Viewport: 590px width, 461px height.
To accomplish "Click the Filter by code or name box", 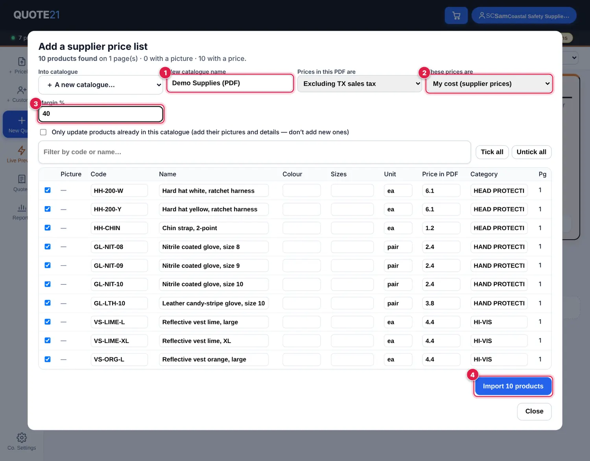I will [x=254, y=152].
